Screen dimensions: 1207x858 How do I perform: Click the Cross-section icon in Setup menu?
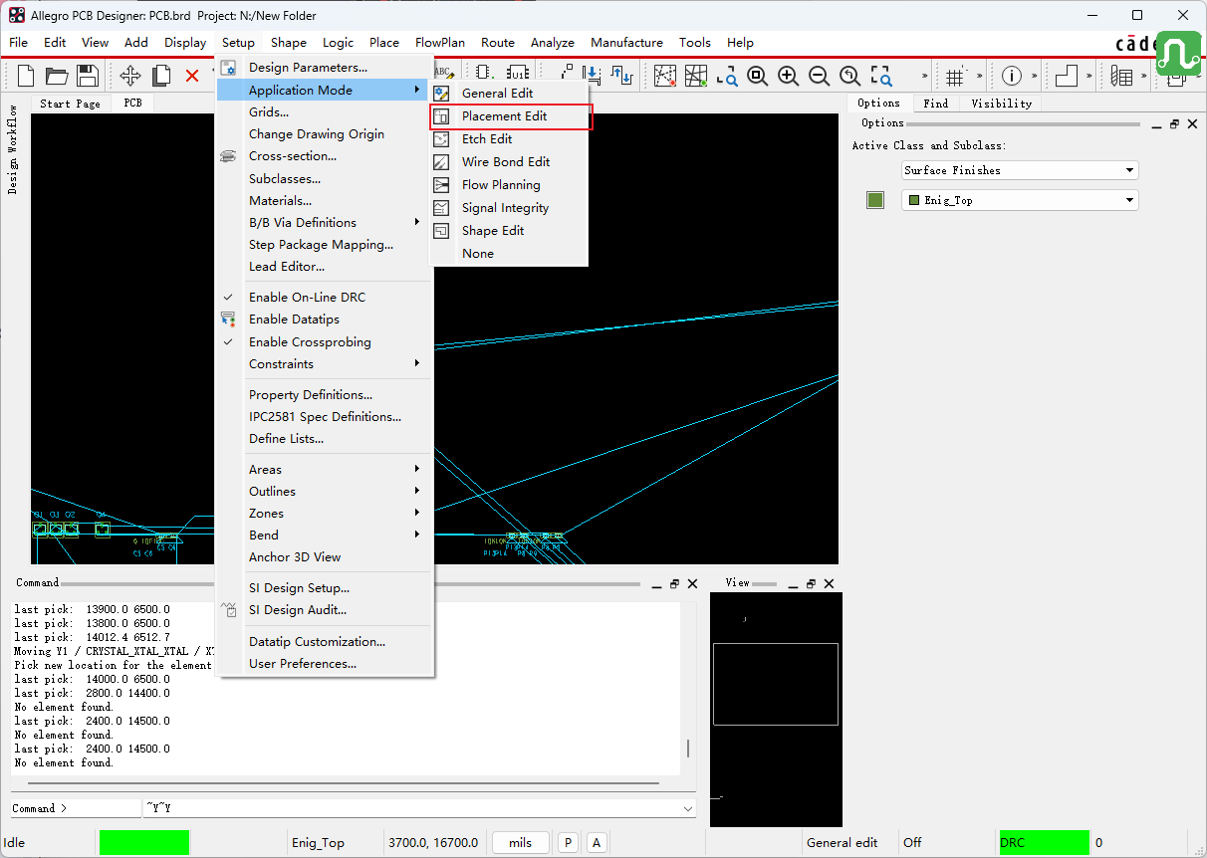click(228, 156)
